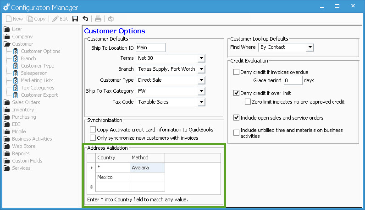365x210 pixels.
Task: Click the printer icon in toolbar
Action: click(x=98, y=19)
